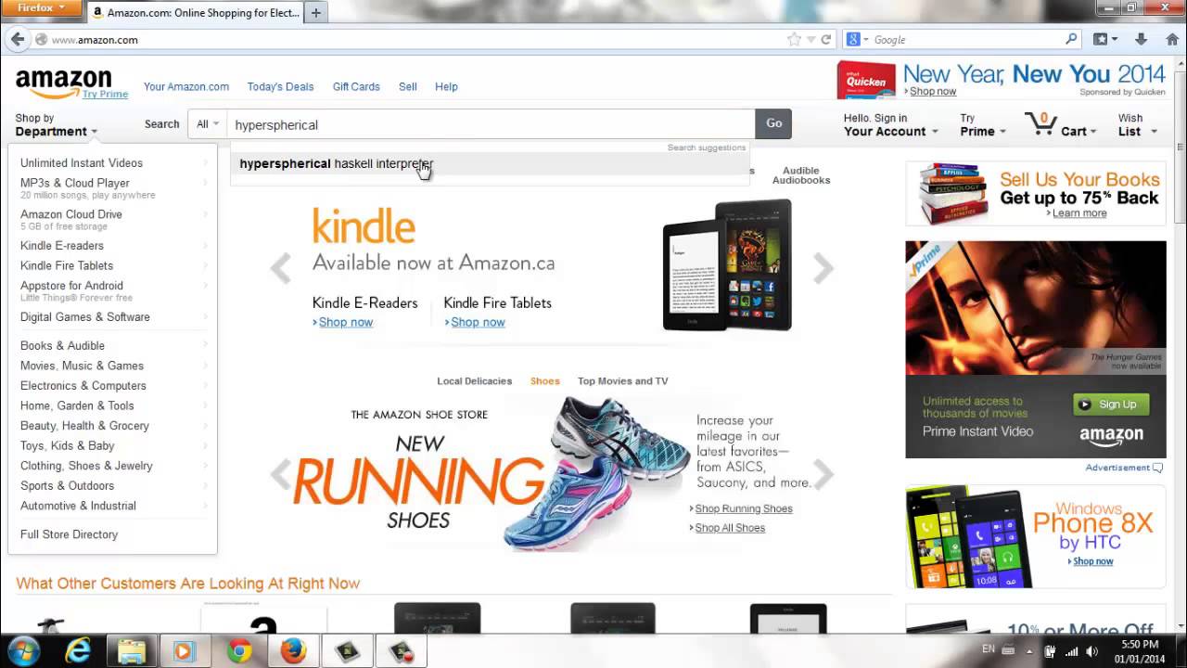This screenshot has height=668, width=1187.
Task: Launch Google Chrome from the taskbar
Action: [x=239, y=651]
